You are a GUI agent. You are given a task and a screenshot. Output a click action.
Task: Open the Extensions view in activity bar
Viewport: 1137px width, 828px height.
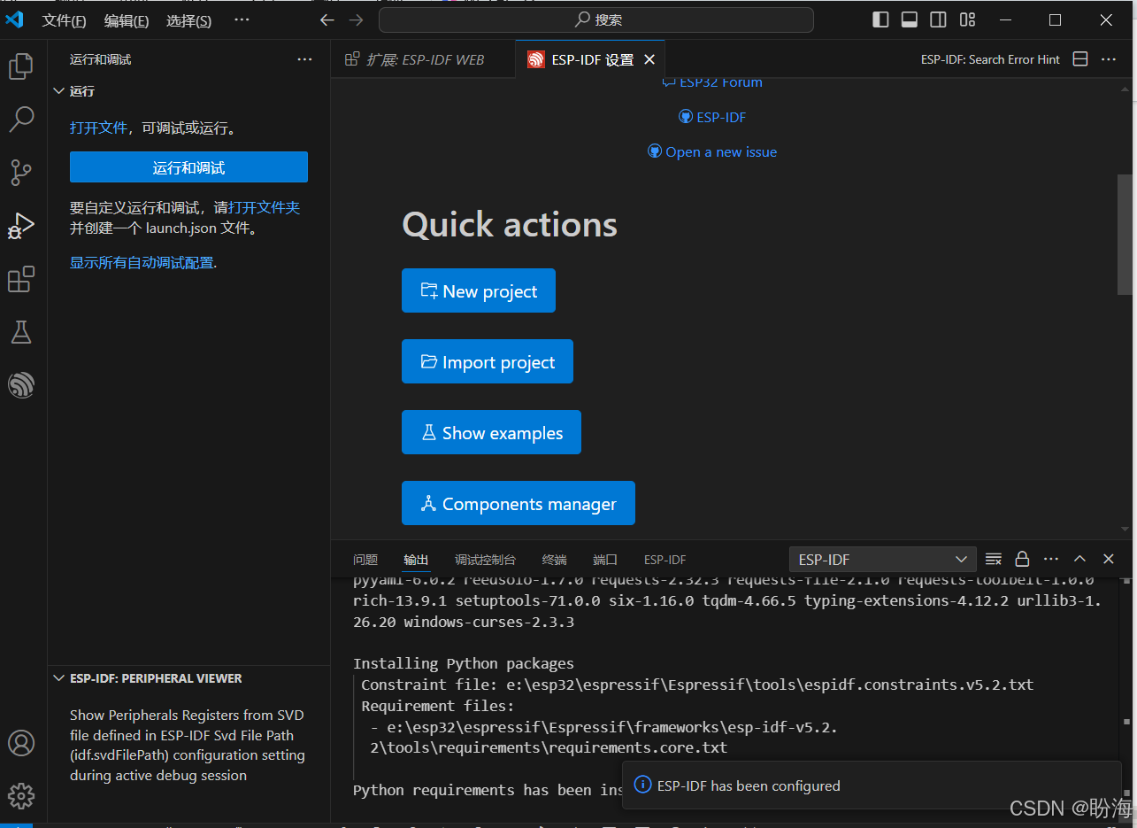pos(21,280)
